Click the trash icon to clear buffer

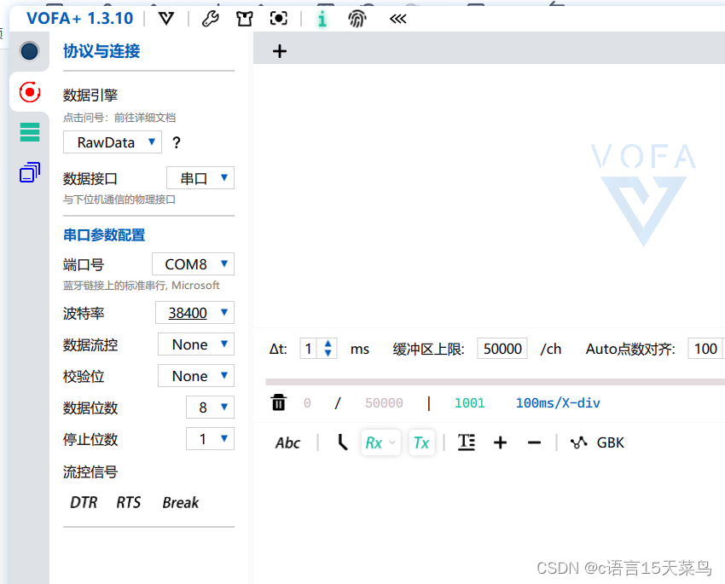(279, 402)
